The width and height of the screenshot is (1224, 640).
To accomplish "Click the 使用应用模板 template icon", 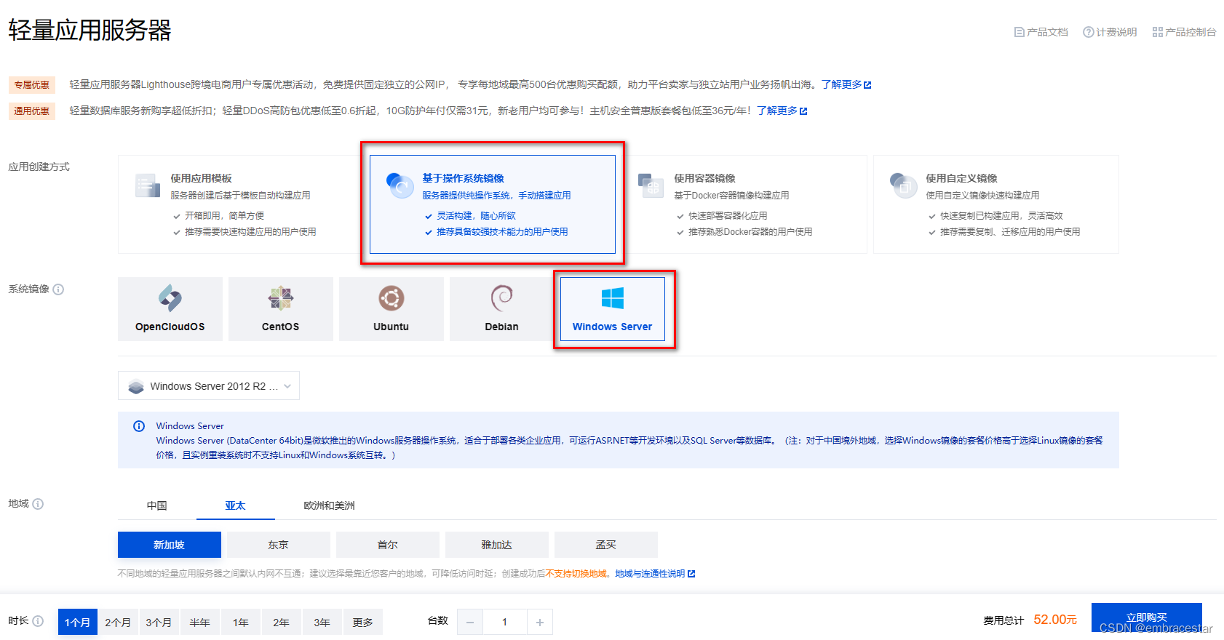I will coord(148,185).
